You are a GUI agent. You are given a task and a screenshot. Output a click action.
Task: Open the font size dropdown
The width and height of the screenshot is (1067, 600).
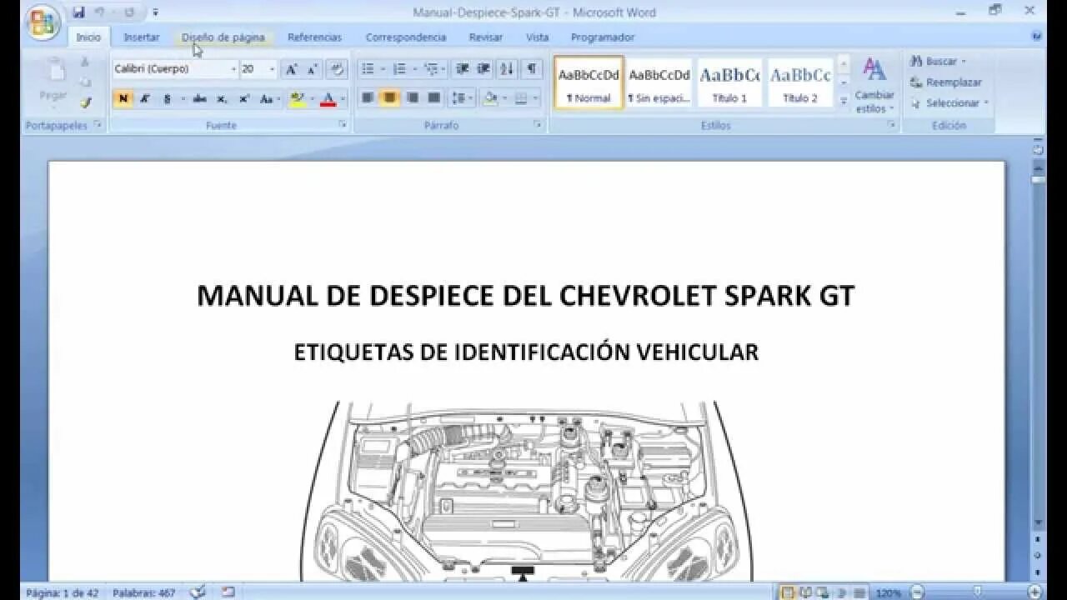pyautogui.click(x=272, y=69)
